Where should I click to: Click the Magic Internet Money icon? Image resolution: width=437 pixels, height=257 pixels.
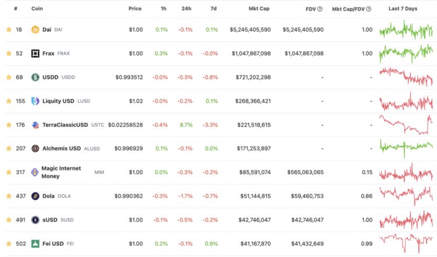(x=35, y=173)
